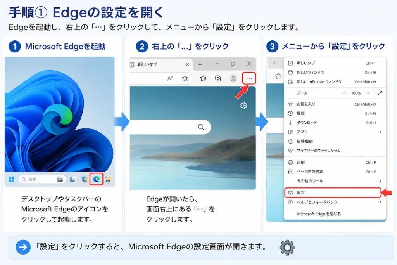This screenshot has width=397, height=265.
Task: Add this page to favorites star icon
Action: pyautogui.click(x=185, y=78)
